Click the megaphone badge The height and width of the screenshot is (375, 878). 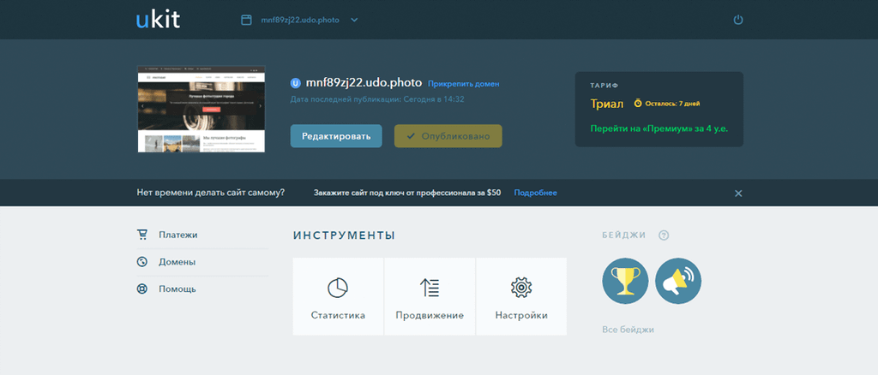[678, 281]
